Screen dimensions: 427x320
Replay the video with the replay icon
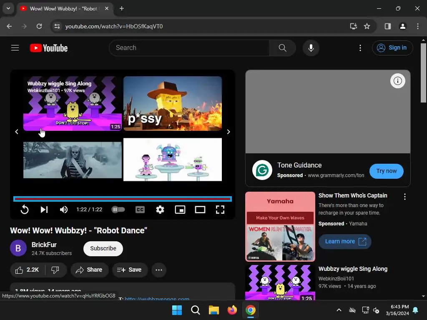tap(25, 210)
